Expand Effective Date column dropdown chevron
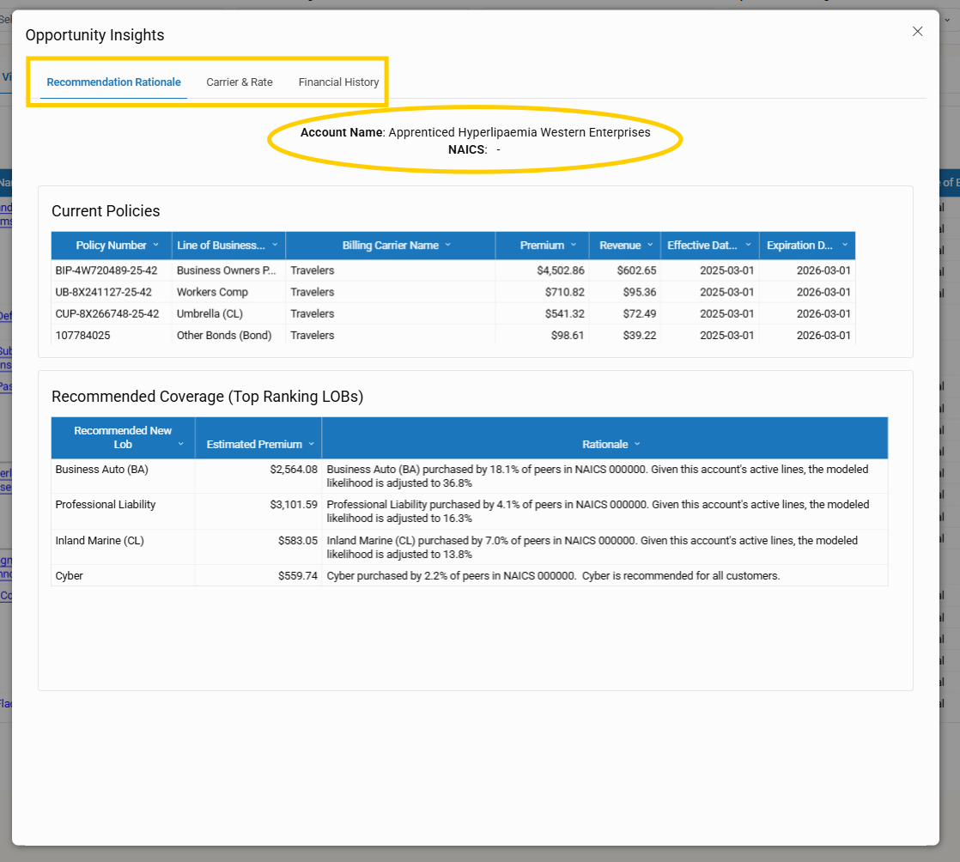Image resolution: width=960 pixels, height=862 pixels. [748, 245]
